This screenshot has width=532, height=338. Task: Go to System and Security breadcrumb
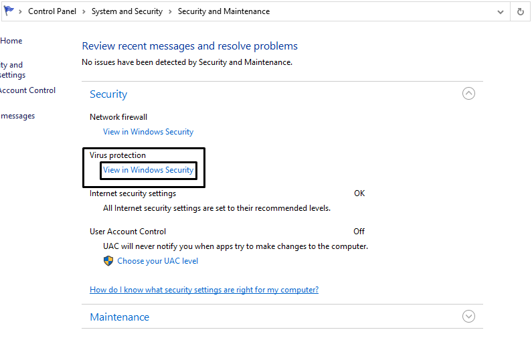pos(127,11)
